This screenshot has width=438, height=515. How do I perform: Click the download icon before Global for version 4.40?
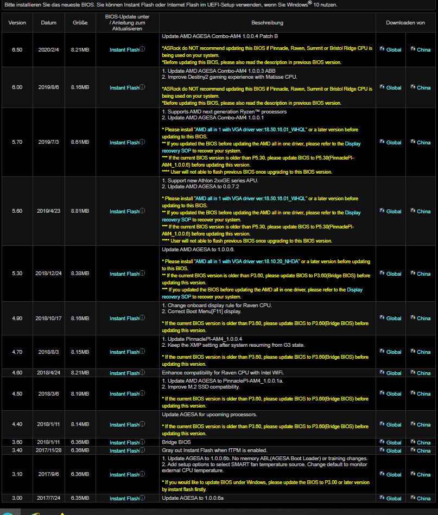point(382,424)
